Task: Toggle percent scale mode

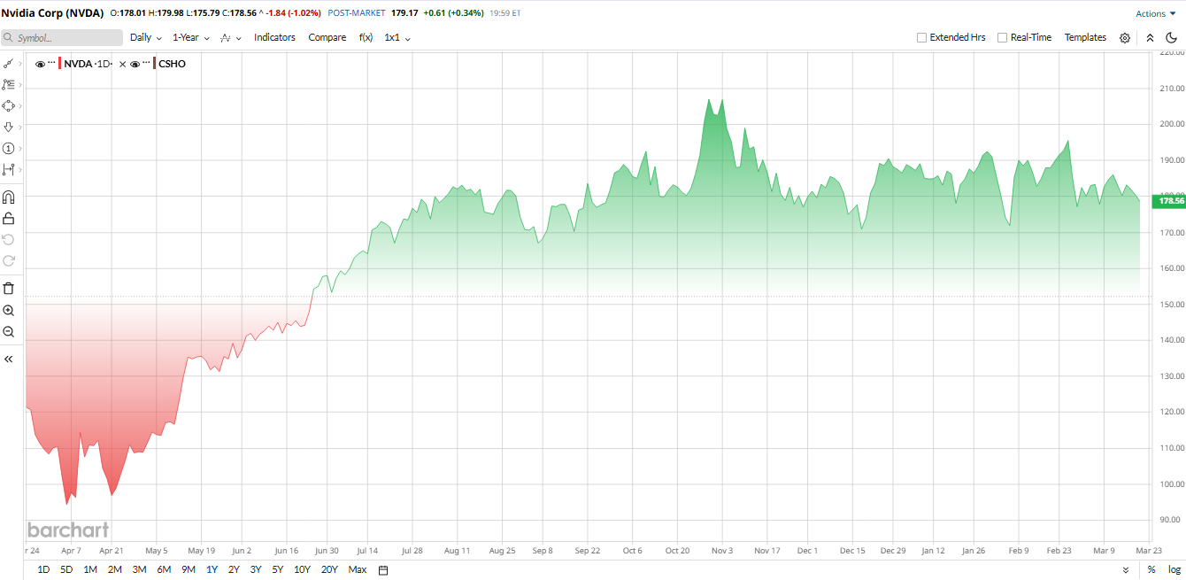Action: click(1151, 570)
